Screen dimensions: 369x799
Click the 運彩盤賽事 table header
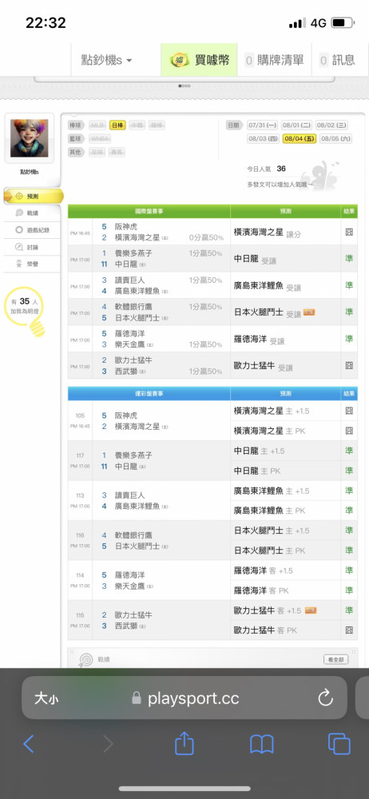coord(149,393)
